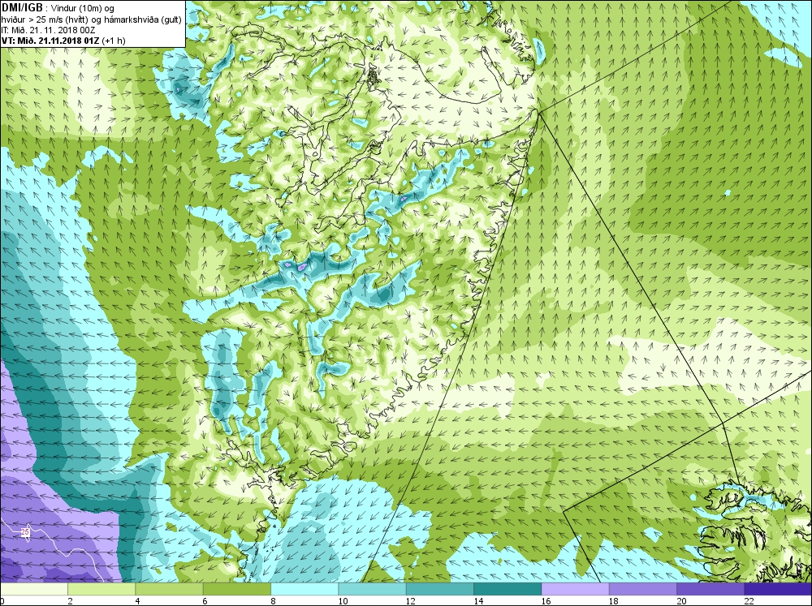Image resolution: width=812 pixels, height=606 pixels.
Task: Select the 4–6 m/s green legend swatch
Action: tap(170, 590)
